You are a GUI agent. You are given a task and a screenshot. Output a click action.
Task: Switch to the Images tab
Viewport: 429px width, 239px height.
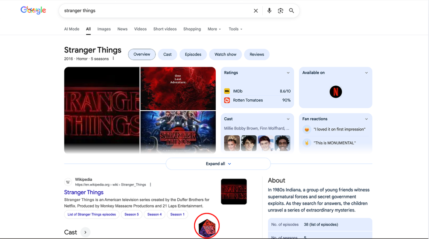coord(104,29)
